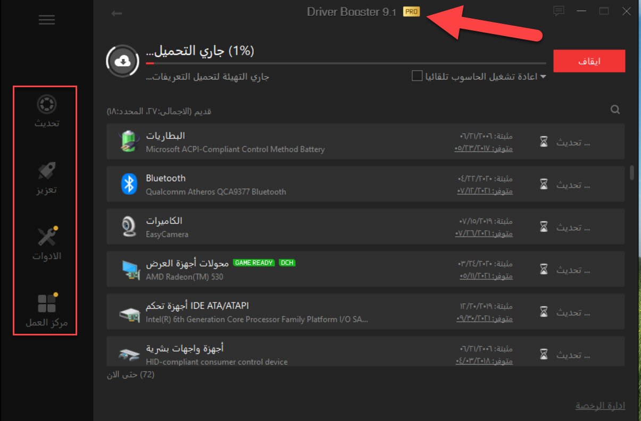
Task: Click the (72) حتى الان status text
Action: click(131, 375)
